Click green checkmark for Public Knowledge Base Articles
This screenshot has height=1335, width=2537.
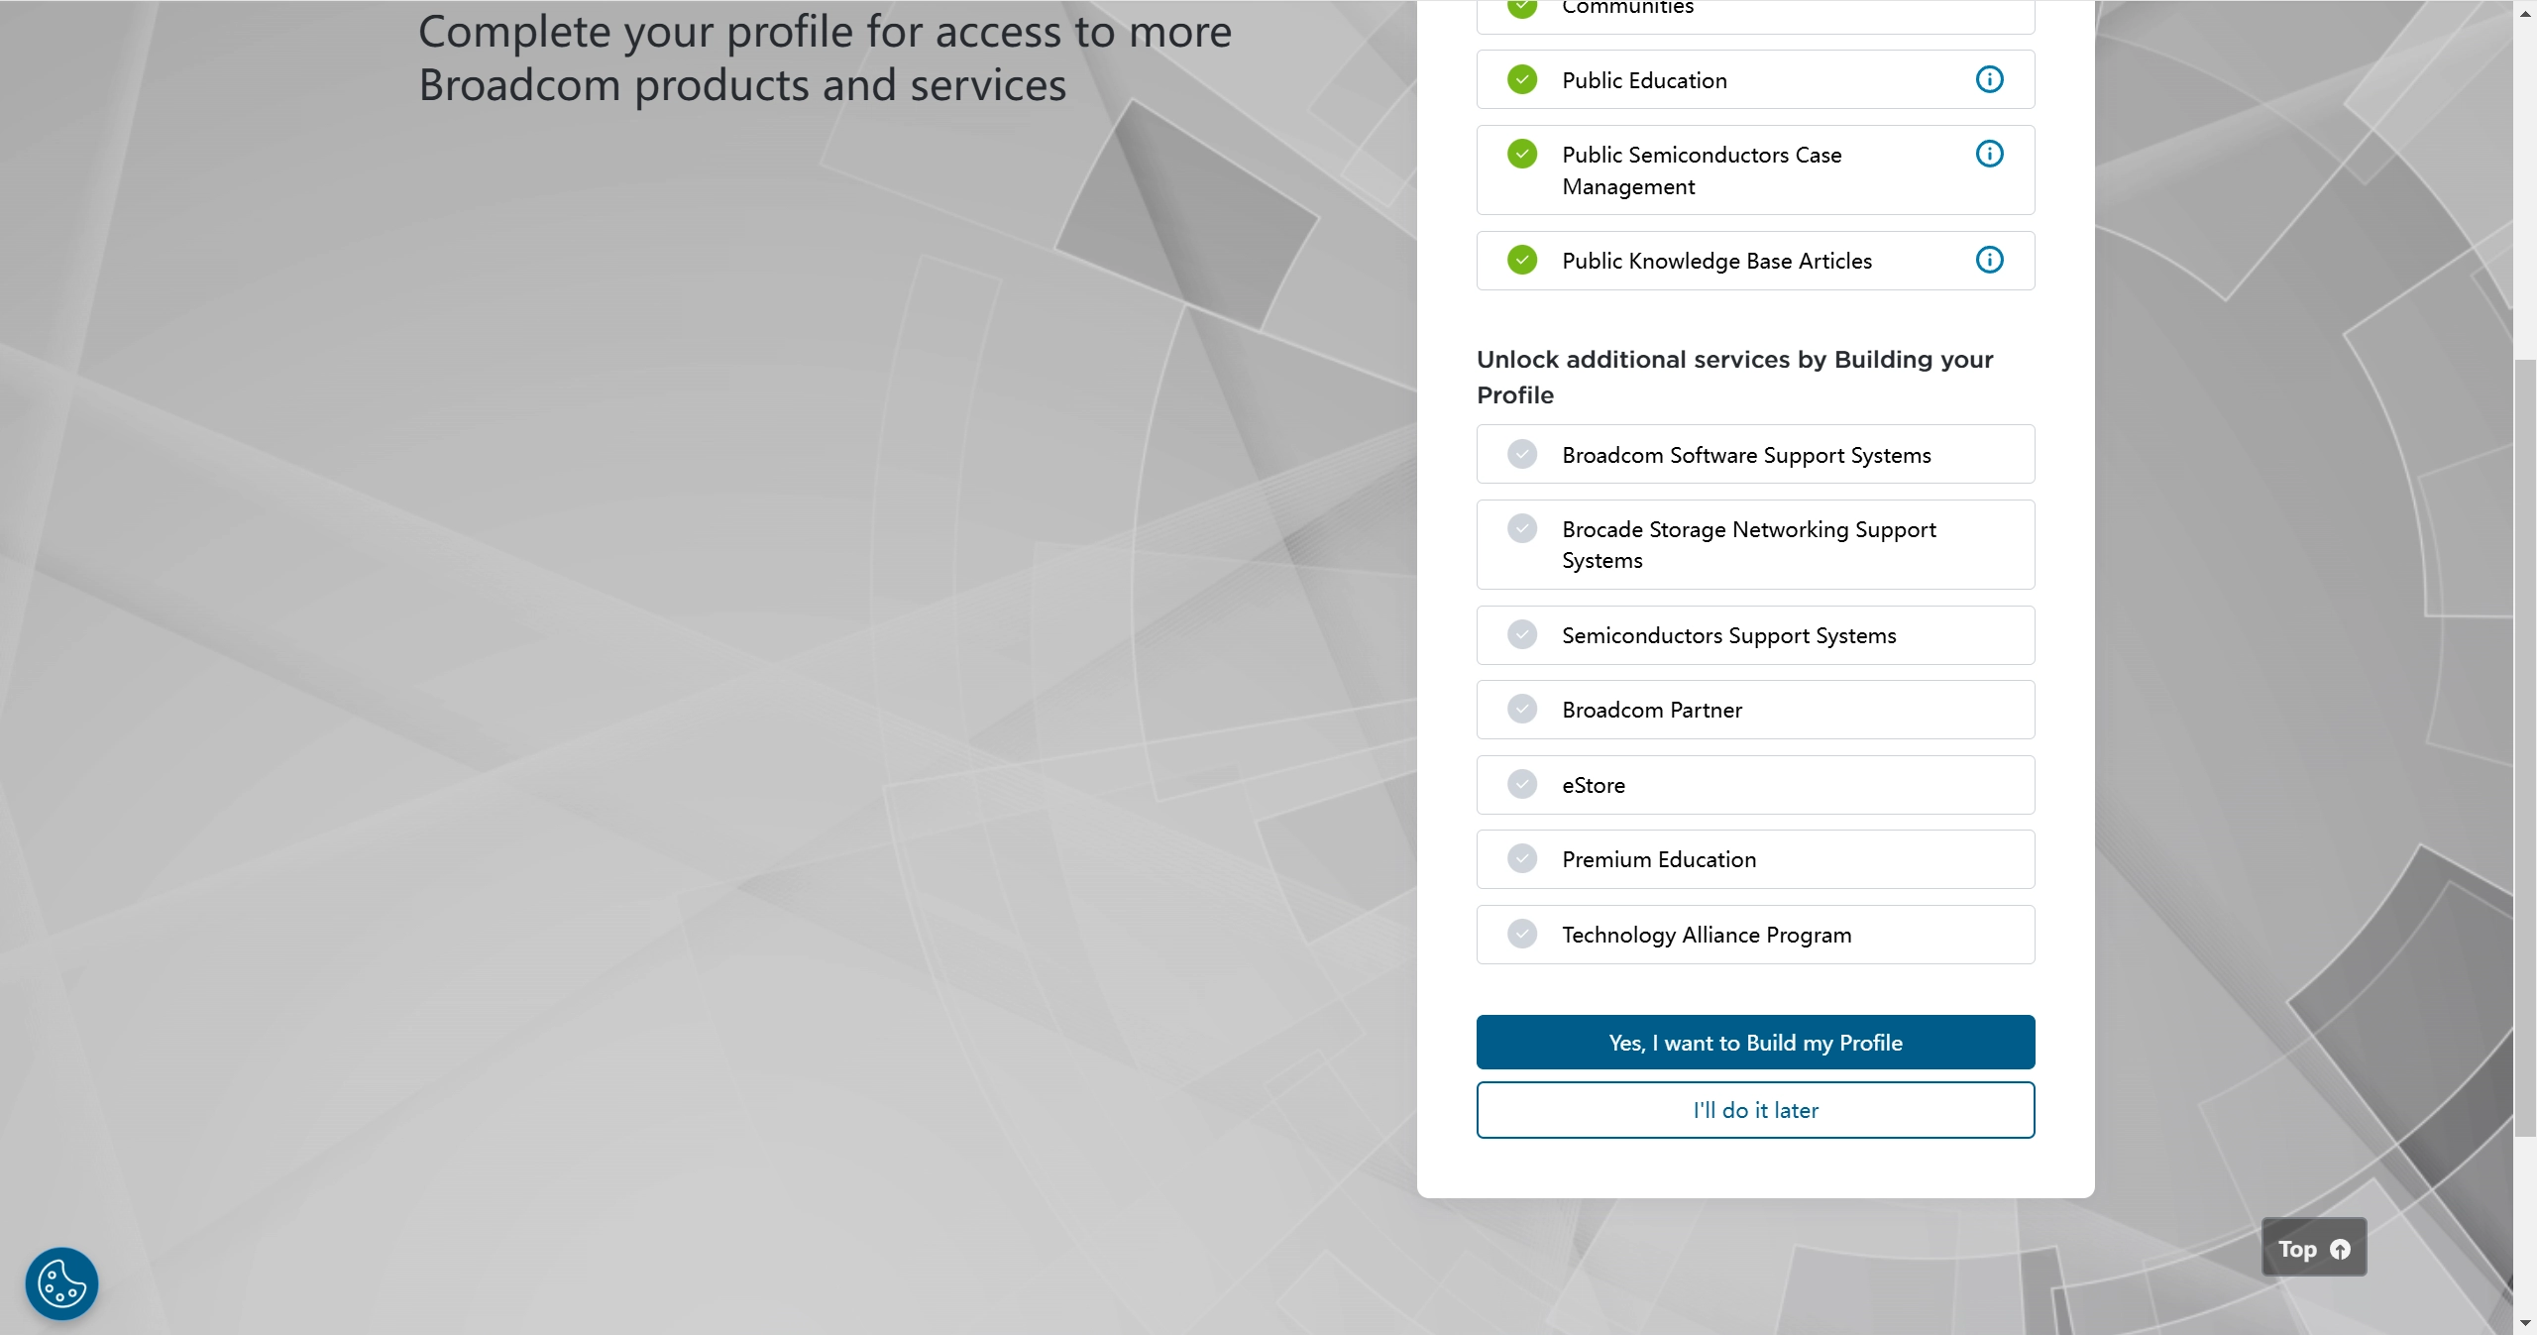pyautogui.click(x=1522, y=260)
